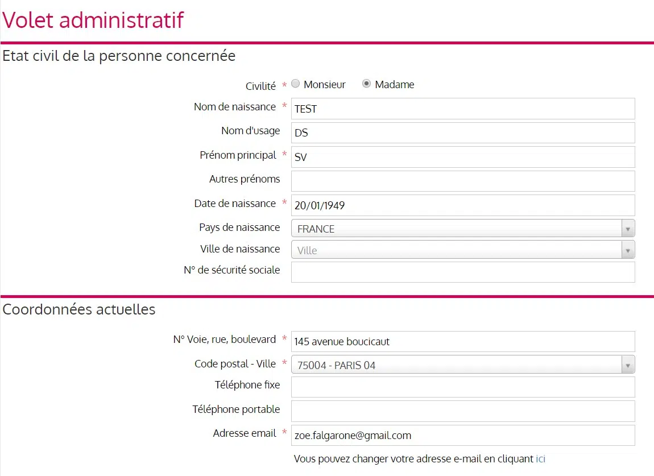The image size is (654, 476).
Task: Click into the Nom d'usage field
Action: [462, 133]
